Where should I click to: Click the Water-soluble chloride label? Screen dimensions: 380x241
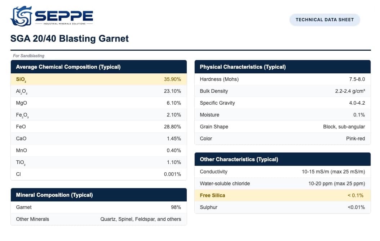coord(225,183)
